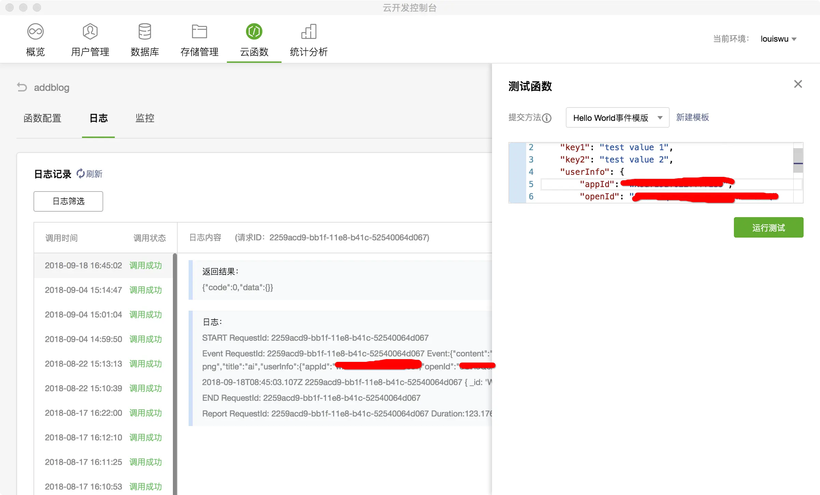Click the back arrow beside addblog

pos(22,87)
